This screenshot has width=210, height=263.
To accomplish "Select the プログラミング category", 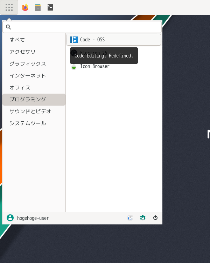I will 34,100.
